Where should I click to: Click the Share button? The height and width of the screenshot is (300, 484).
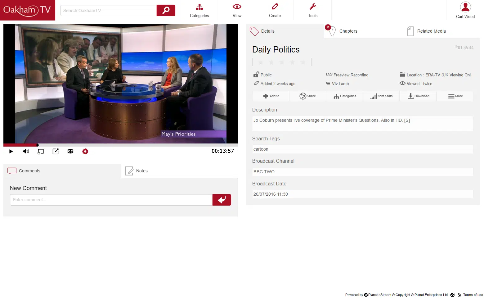[308, 96]
